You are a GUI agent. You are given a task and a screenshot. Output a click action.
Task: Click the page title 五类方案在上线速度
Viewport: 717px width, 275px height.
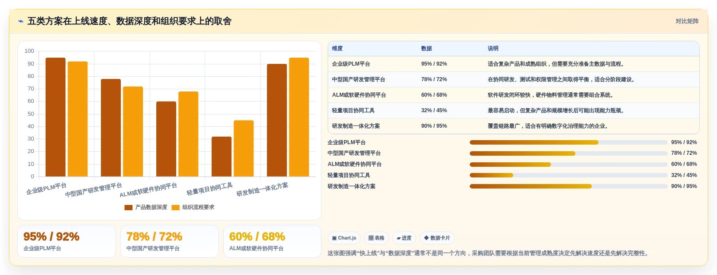point(130,21)
